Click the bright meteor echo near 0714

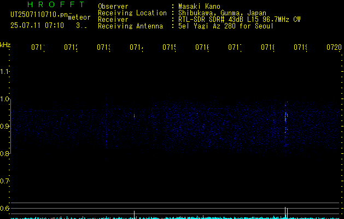[x=134, y=116]
